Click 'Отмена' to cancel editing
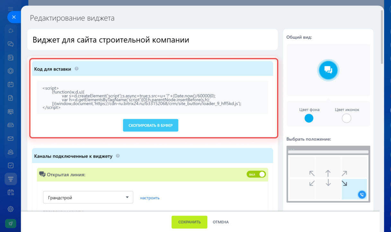 (x=221, y=222)
